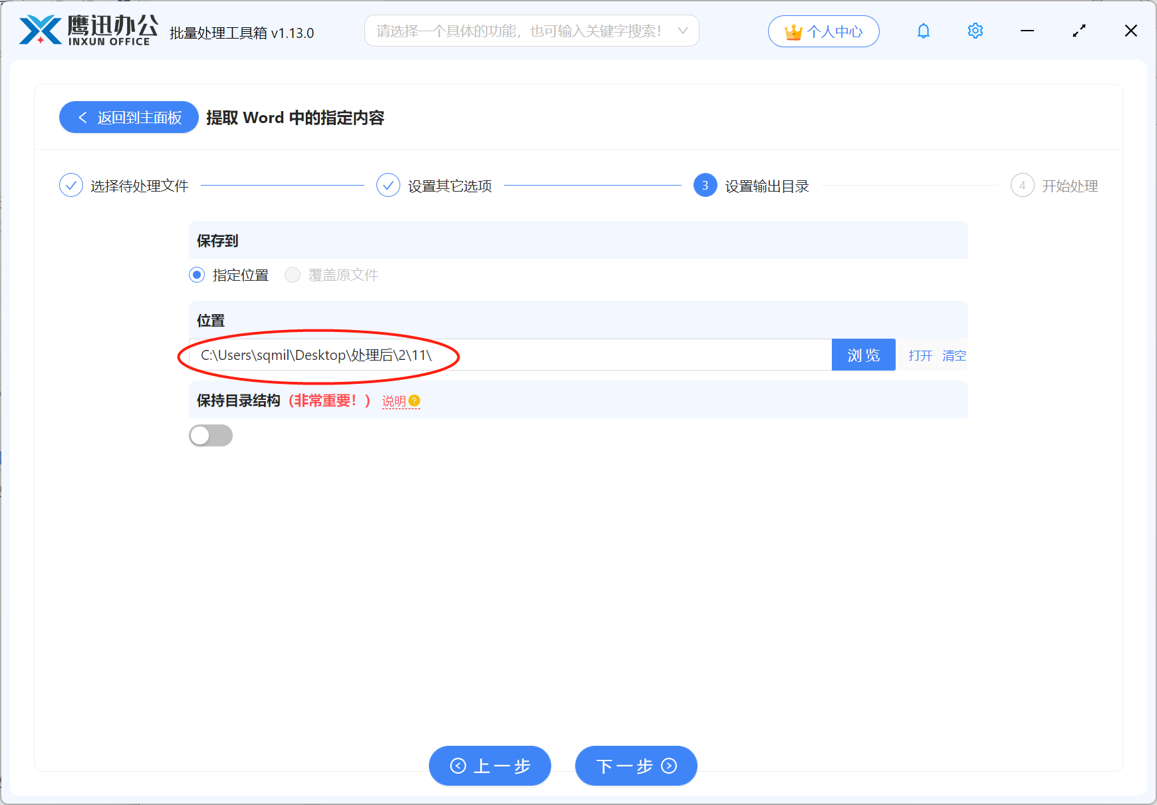This screenshot has width=1157, height=805.
Task: Go to the 开始处理 step
Action: [1070, 186]
